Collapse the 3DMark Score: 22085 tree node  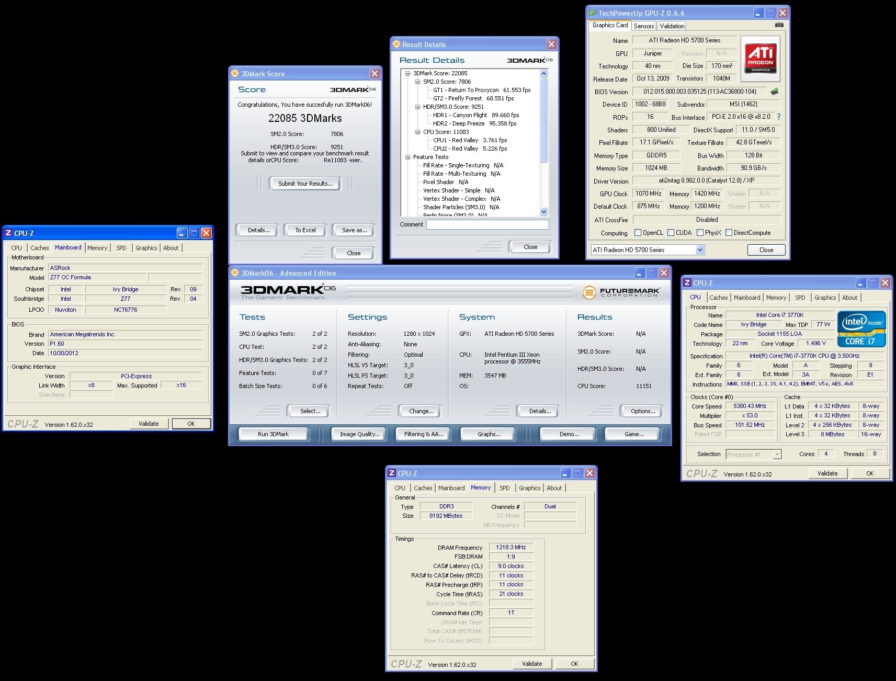coord(407,73)
